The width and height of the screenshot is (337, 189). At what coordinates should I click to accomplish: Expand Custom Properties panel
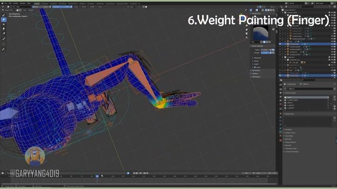pyautogui.click(x=291, y=152)
